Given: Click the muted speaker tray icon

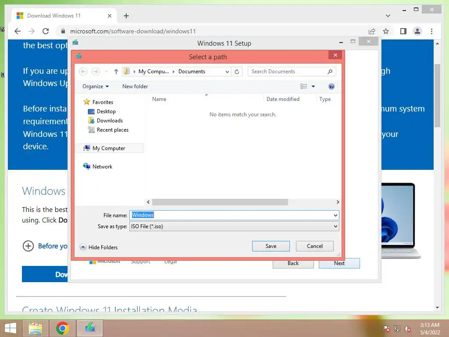Looking at the screenshot, I should (408, 328).
